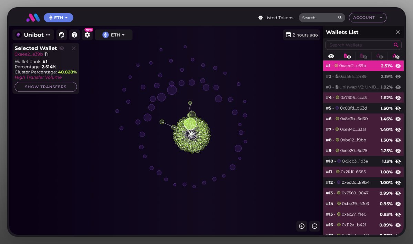Toggle visibility of #3 Uniswap V2 wallet
Image resolution: width=413 pixels, height=244 pixels.
398,87
